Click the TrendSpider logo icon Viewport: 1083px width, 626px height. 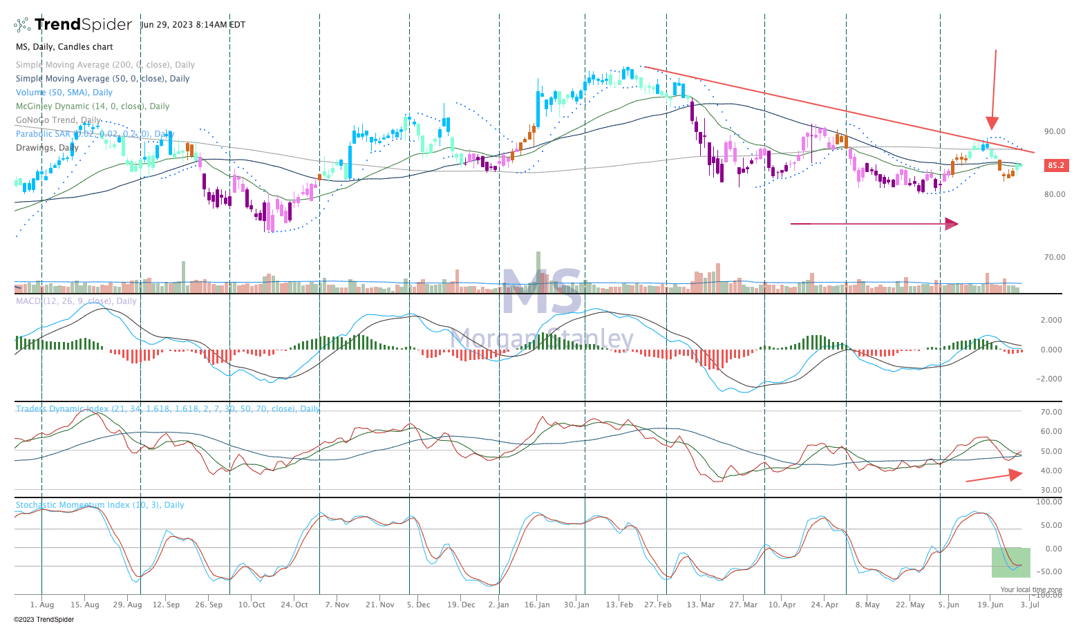[23, 25]
